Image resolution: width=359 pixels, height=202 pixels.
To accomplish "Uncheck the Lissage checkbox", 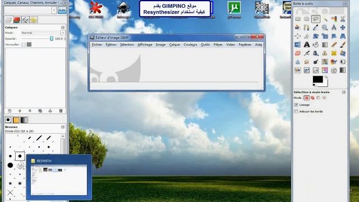I will point(296,105).
